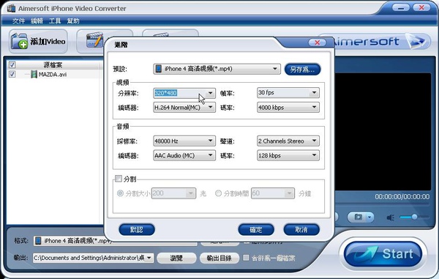Minimize the Aimersoft main window
Screen dimensions: 439x279
click(x=401, y=8)
